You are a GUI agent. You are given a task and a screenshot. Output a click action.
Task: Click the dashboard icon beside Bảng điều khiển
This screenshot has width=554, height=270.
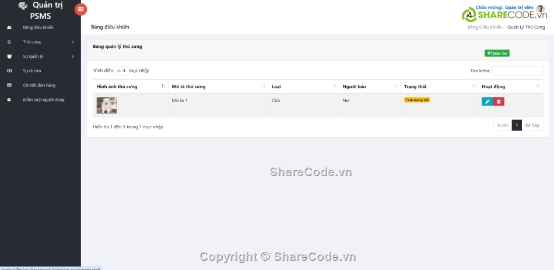9,27
